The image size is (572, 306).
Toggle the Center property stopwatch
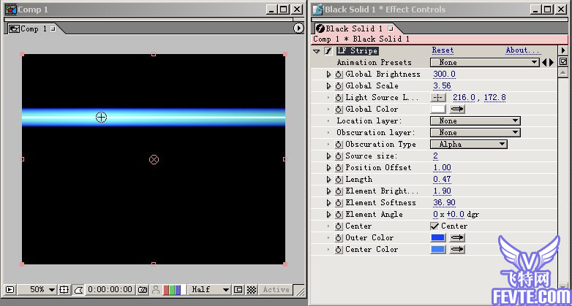tap(339, 226)
